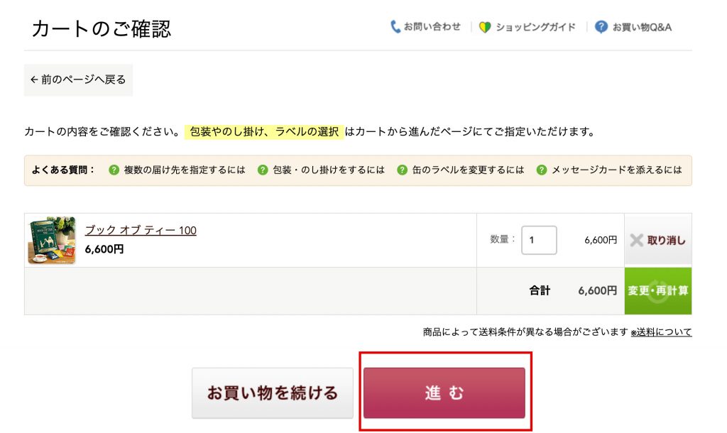Open the ショッピングガイド link
The image size is (727, 433).
click(x=535, y=27)
